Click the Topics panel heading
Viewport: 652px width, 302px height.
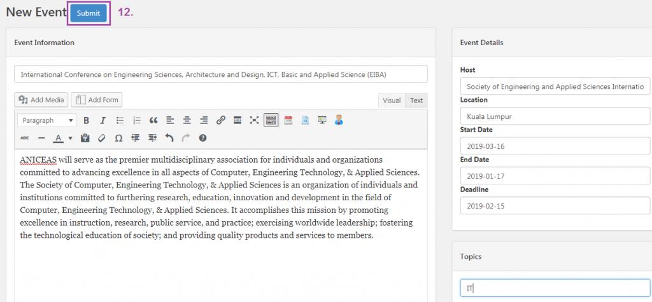pyautogui.click(x=471, y=257)
